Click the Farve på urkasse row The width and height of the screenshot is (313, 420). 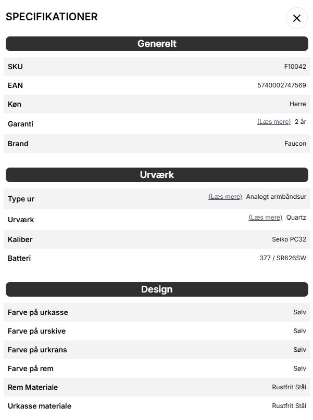tap(157, 312)
